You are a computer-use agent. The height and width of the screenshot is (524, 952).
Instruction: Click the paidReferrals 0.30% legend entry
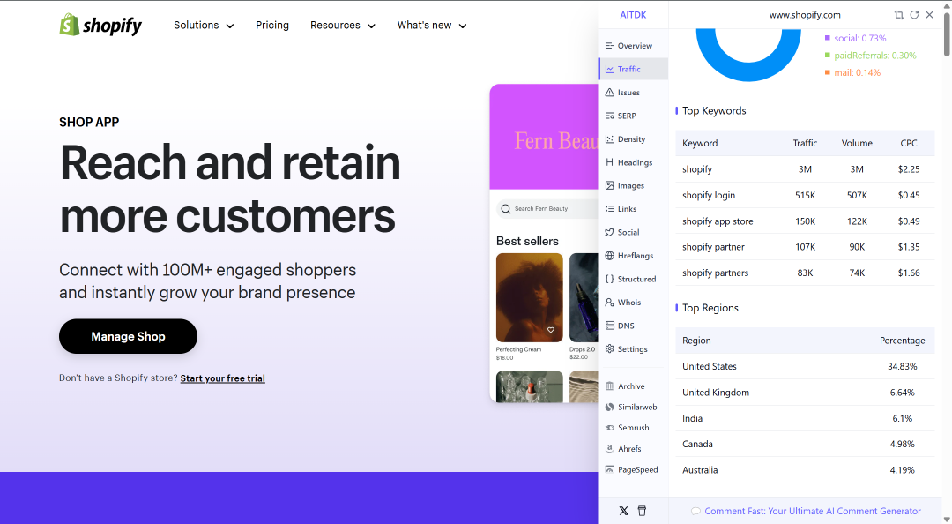click(x=871, y=56)
